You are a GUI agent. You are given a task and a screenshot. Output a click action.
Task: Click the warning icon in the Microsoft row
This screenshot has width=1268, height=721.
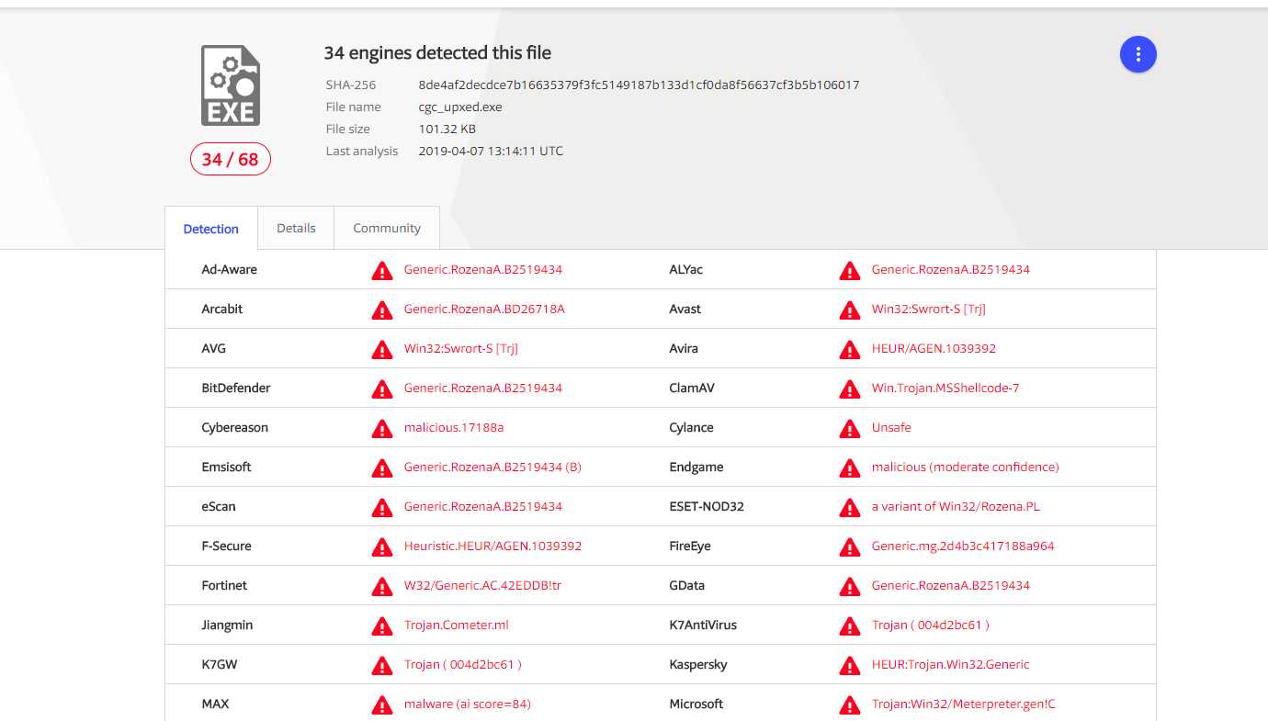coord(850,704)
